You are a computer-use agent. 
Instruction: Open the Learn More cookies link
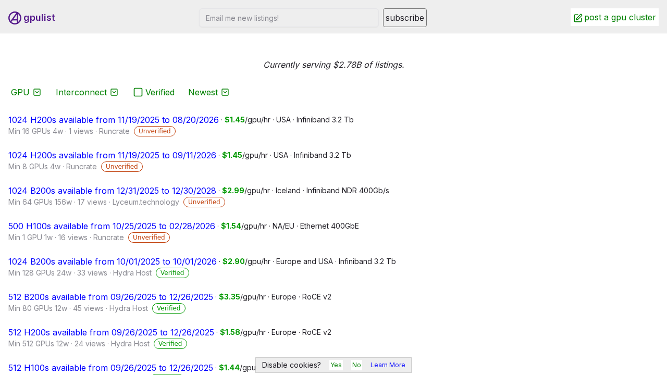(x=387, y=365)
